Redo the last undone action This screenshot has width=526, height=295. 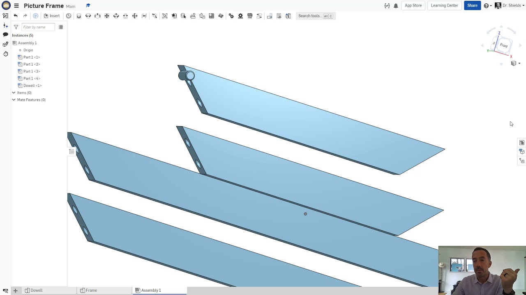tap(25, 16)
